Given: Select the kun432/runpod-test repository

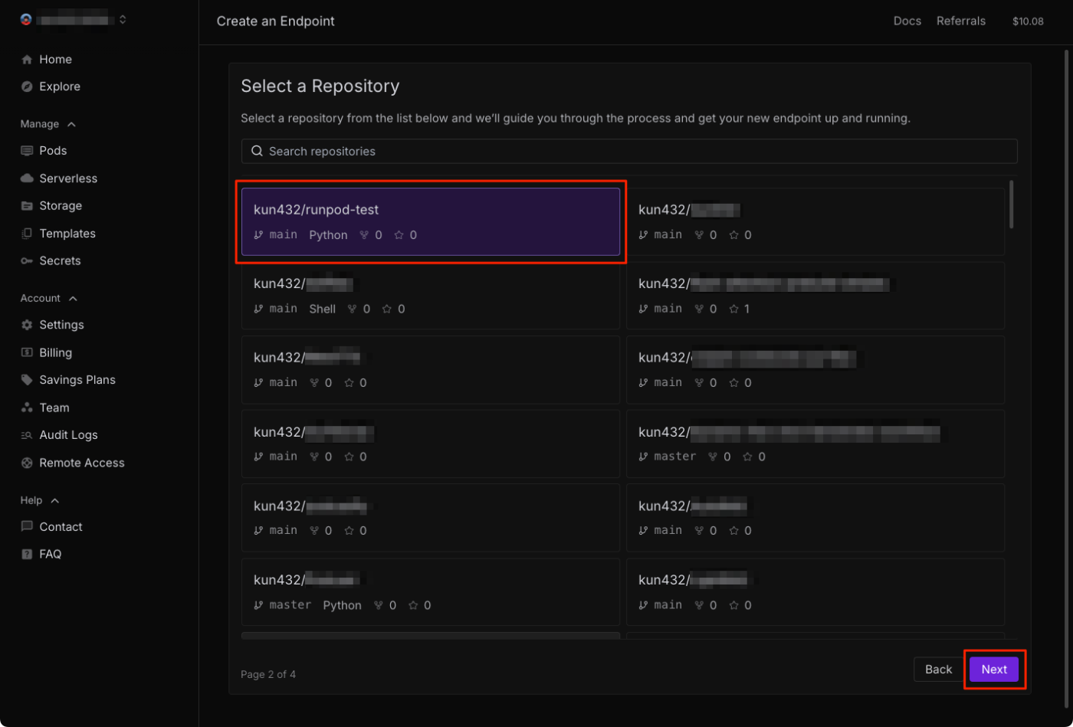Looking at the screenshot, I should pyautogui.click(x=431, y=221).
